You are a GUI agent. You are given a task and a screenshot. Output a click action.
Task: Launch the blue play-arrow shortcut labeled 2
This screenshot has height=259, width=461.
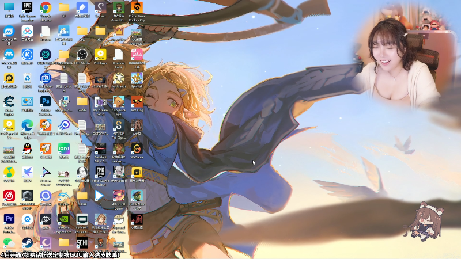[x=100, y=196]
